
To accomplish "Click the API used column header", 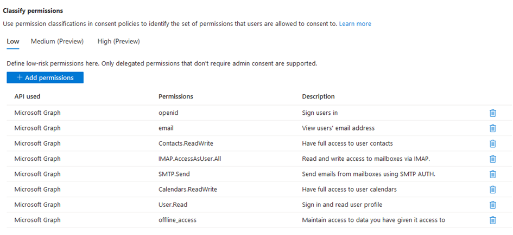I will click(x=27, y=96).
